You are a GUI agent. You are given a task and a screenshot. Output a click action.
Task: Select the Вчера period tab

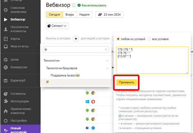(70, 15)
